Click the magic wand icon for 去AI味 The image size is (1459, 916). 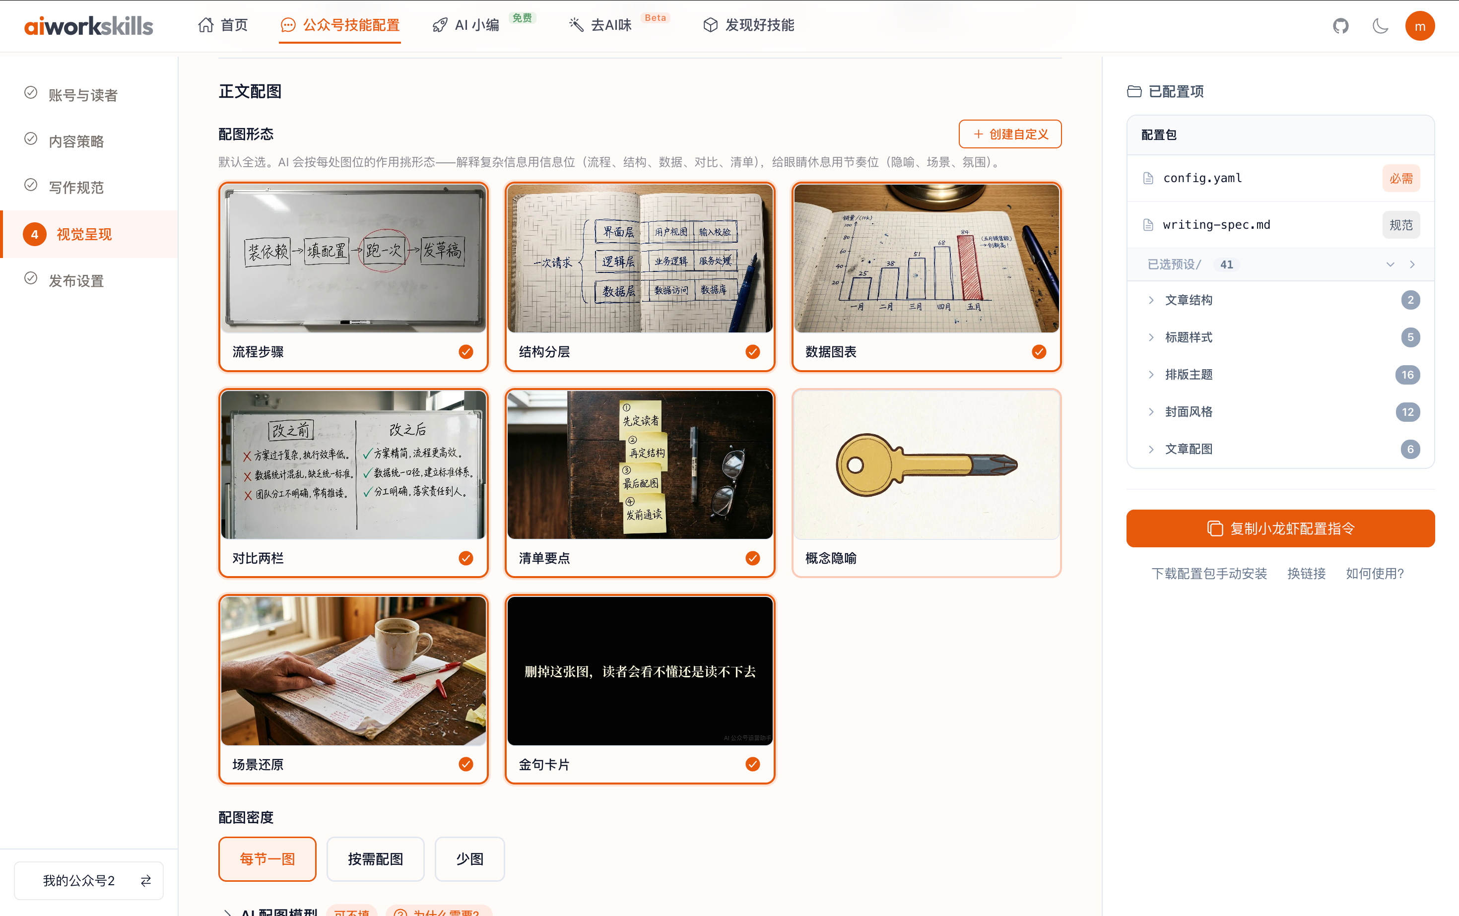pyautogui.click(x=576, y=25)
